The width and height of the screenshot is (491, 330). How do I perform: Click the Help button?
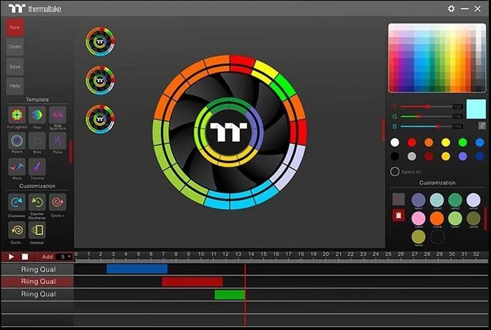click(x=15, y=86)
